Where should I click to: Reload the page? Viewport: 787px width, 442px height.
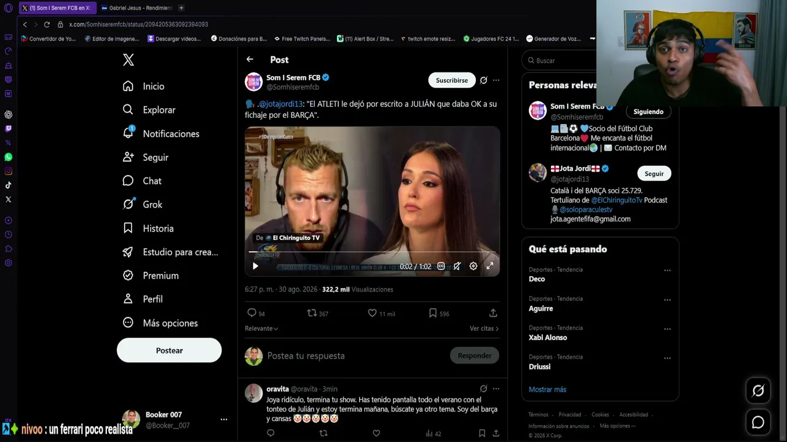[47, 25]
